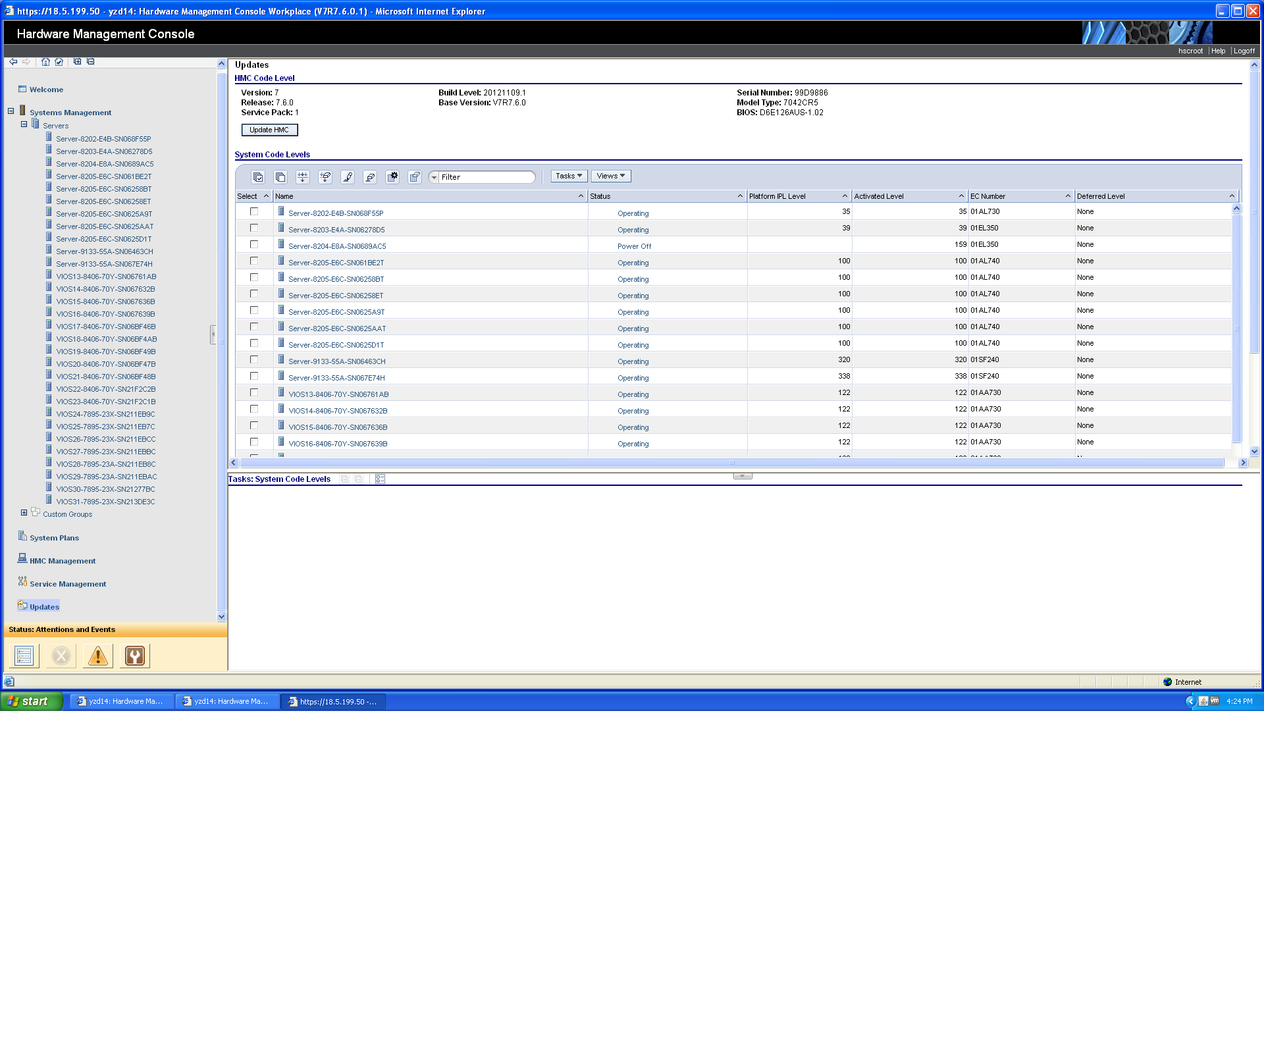Screen dimensions: 1264x1056
Task: Check the box for Server-8204-E8A-SN0689AC5
Action: coord(254,245)
